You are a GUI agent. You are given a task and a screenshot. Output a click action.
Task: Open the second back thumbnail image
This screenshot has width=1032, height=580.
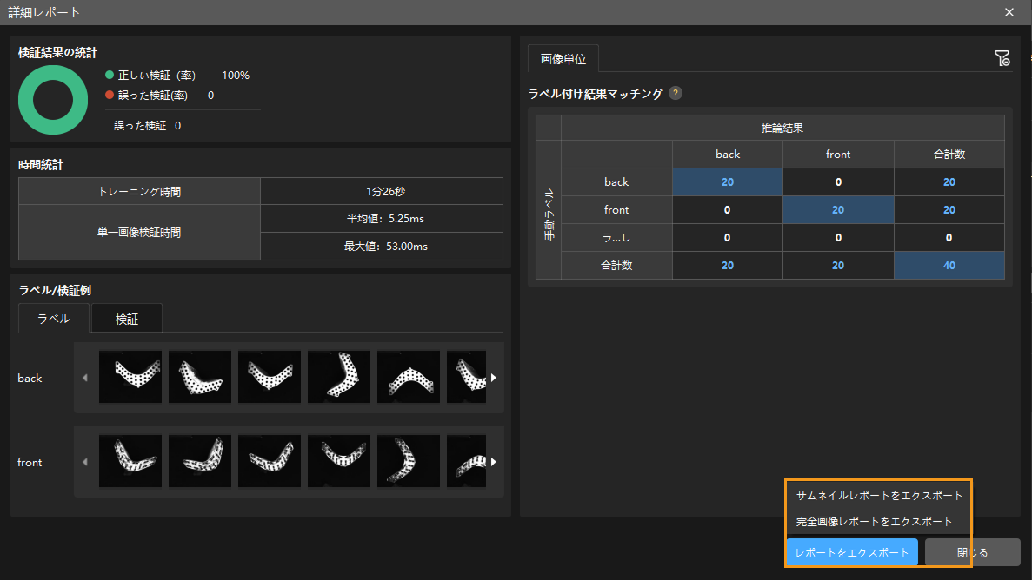tap(200, 377)
